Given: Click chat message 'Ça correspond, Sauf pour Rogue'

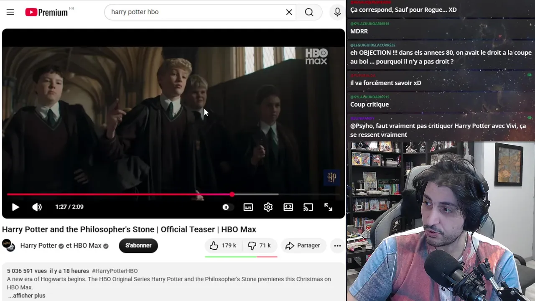Looking at the screenshot, I should [403, 10].
